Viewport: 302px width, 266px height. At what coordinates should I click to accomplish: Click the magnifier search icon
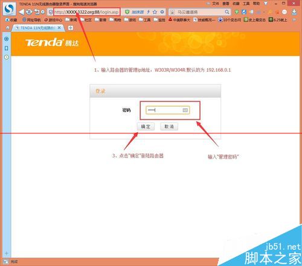(227, 12)
